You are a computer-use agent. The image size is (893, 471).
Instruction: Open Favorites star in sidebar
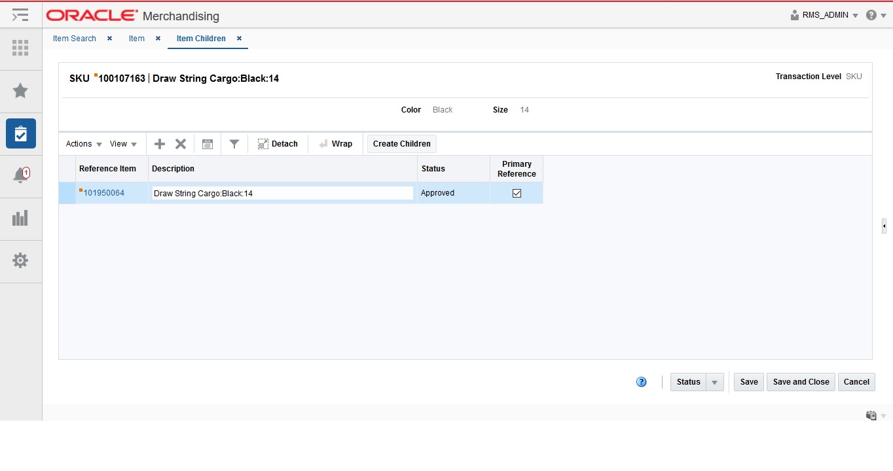(20, 91)
